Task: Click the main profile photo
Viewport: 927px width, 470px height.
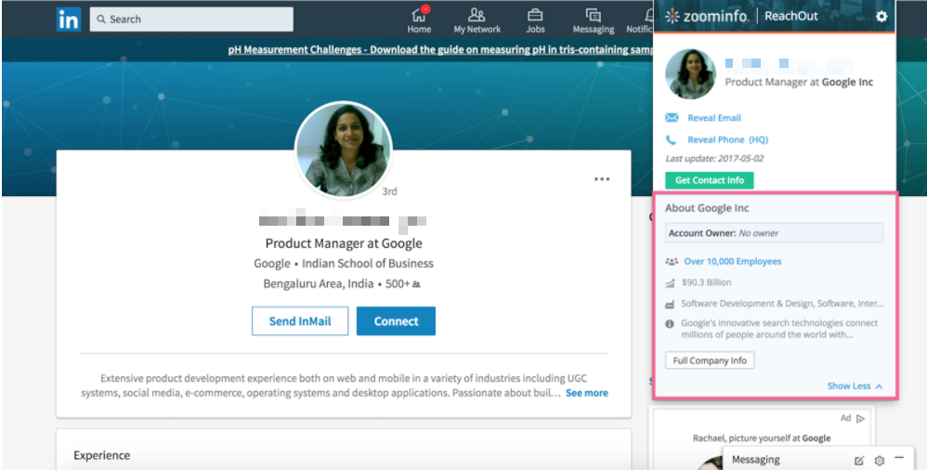Action: click(x=344, y=149)
